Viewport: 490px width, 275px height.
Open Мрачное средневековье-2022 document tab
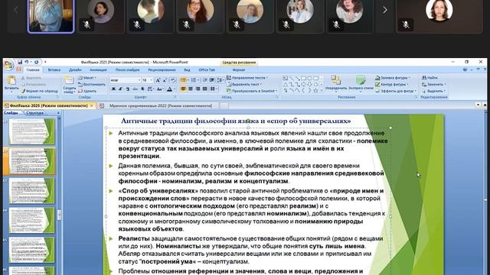click(x=161, y=106)
